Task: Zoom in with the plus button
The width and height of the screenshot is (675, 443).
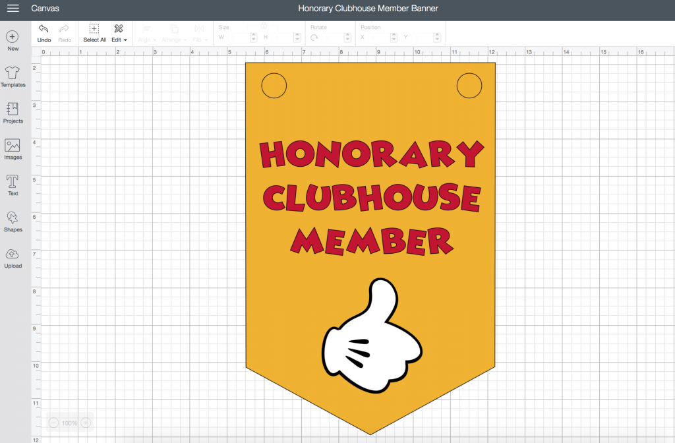Action: click(86, 423)
